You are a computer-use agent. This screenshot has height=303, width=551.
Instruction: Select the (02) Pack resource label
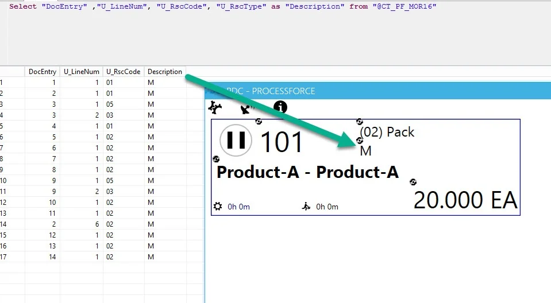coord(387,132)
